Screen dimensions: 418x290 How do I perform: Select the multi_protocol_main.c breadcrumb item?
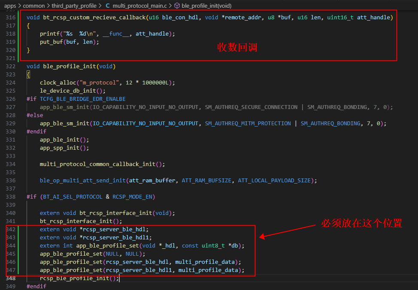coord(139,6)
